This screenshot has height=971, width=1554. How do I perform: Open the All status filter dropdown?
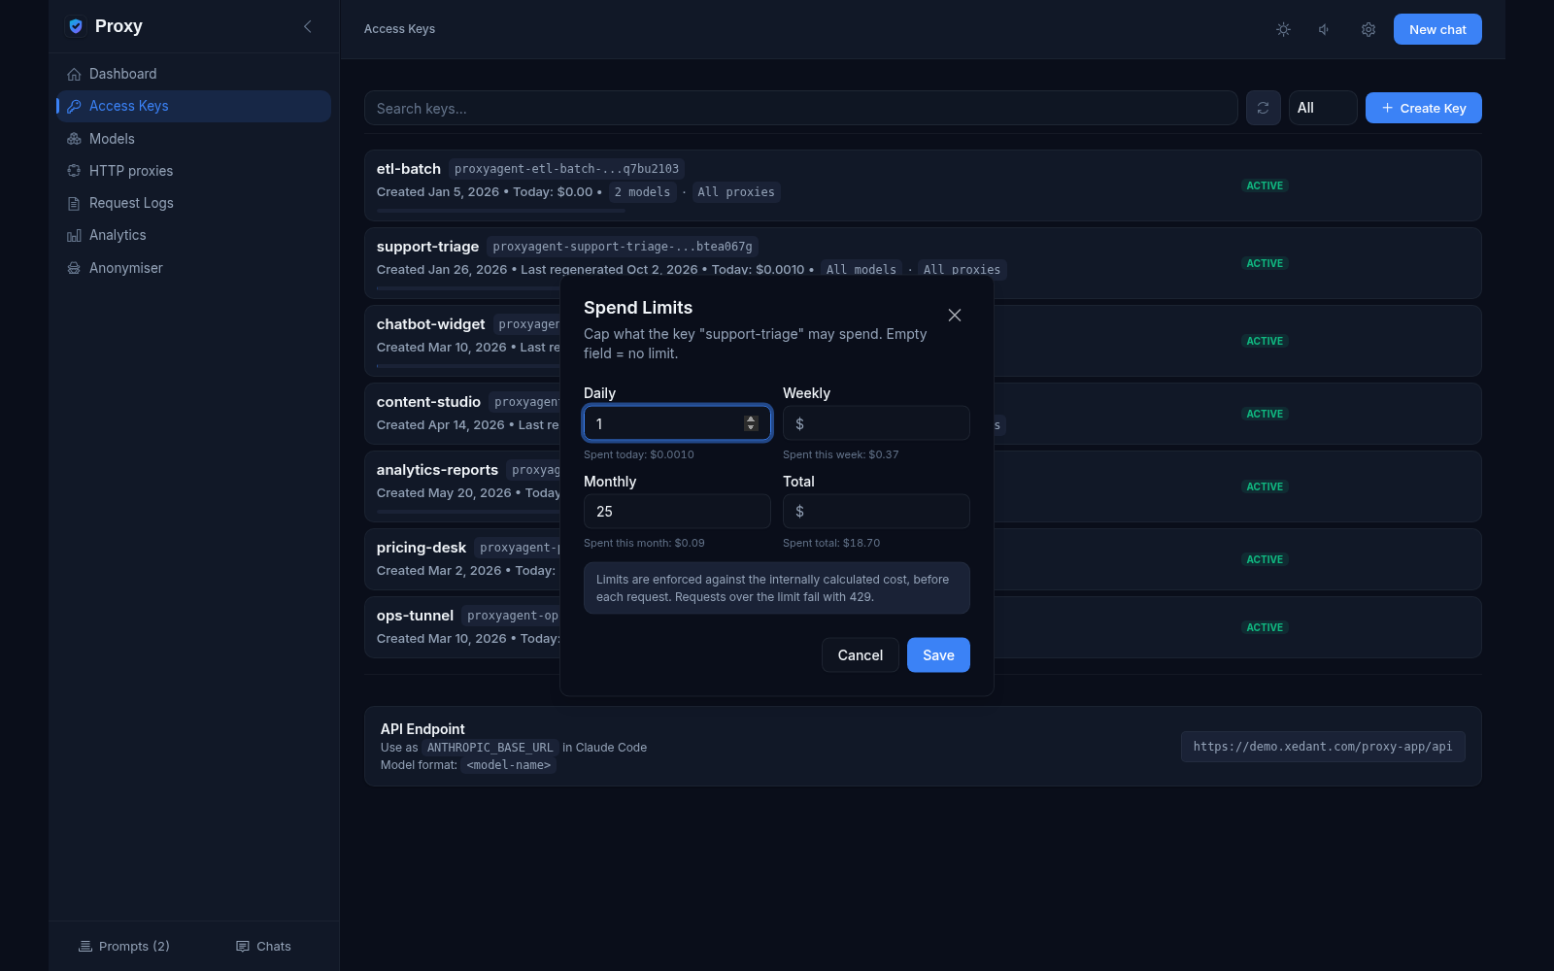click(x=1323, y=108)
